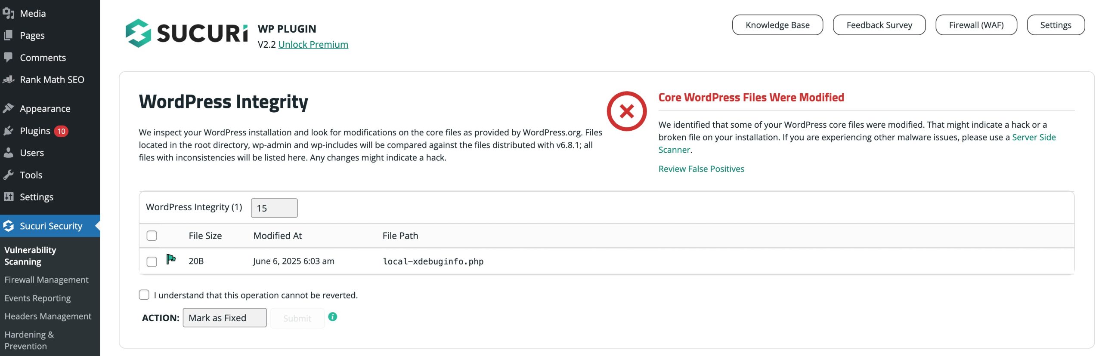Click the Appearance paintbrush icon
1102x356 pixels.
pyautogui.click(x=8, y=108)
